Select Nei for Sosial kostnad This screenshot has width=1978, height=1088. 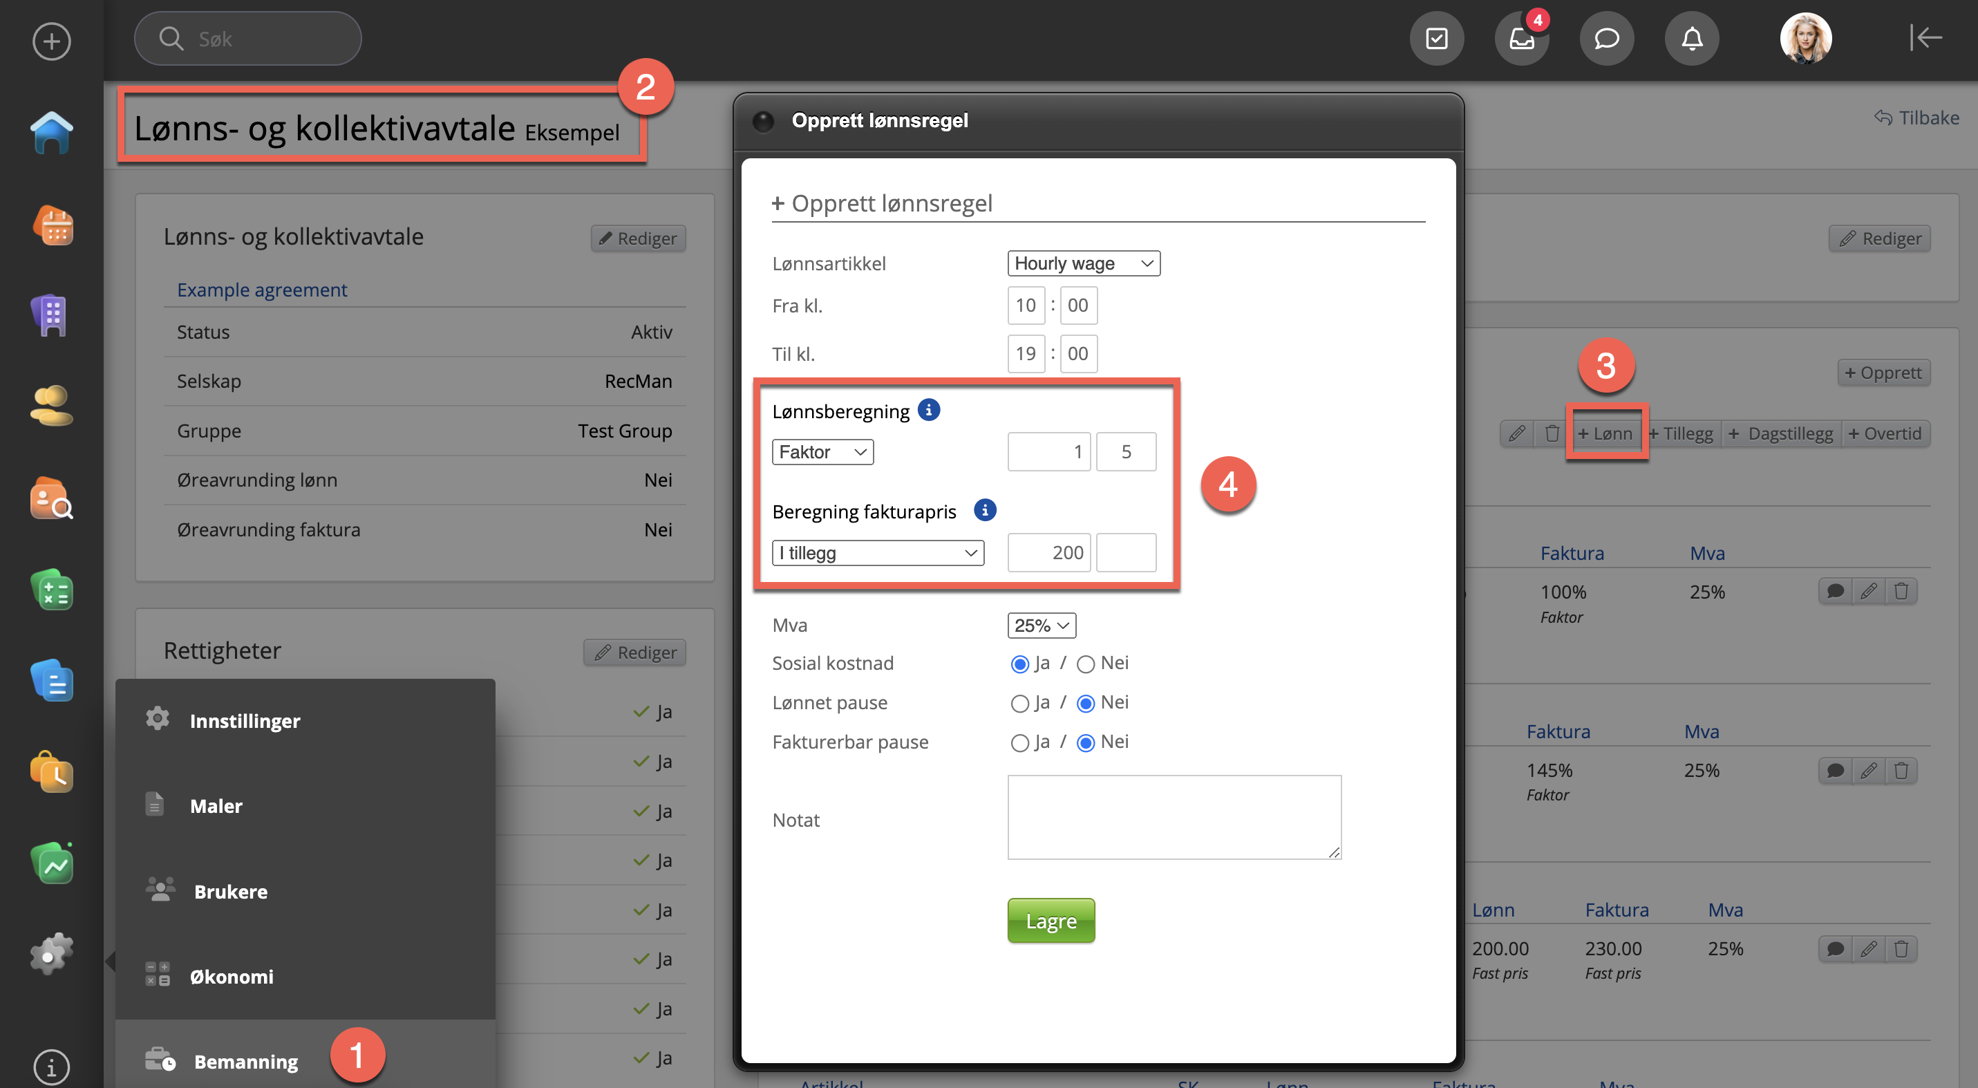(x=1085, y=664)
